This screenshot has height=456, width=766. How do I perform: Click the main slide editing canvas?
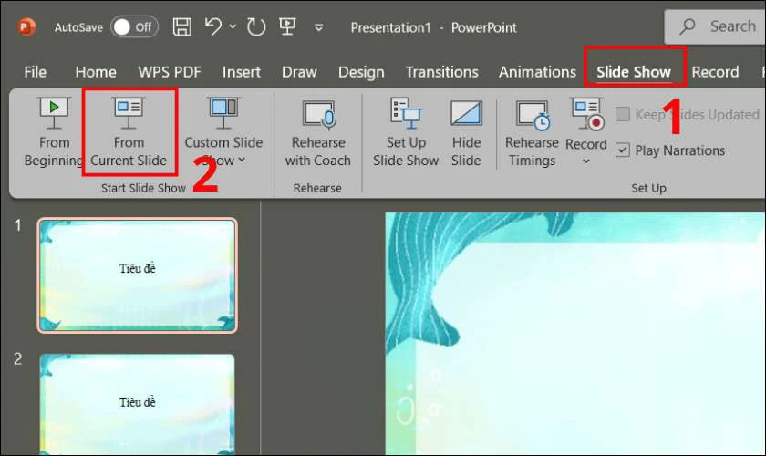pyautogui.click(x=575, y=334)
